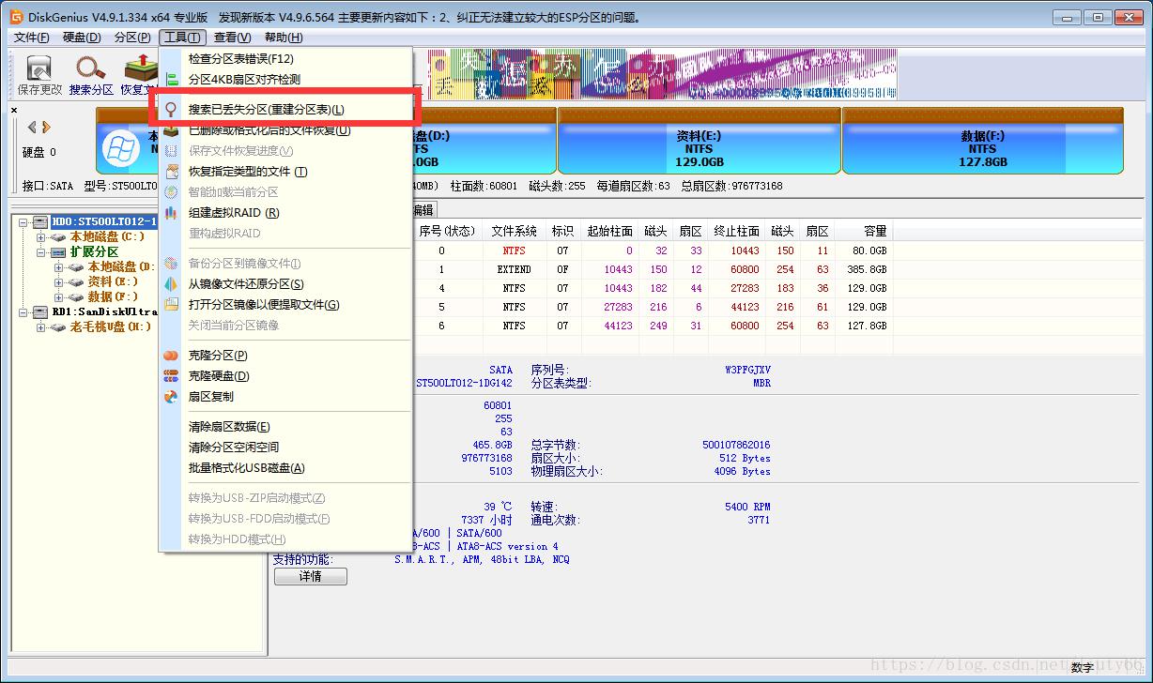Close the open 工具(T) menu
The height and width of the screenshot is (683, 1153).
(182, 38)
